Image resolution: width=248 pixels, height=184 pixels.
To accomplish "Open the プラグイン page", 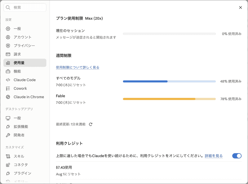I will coord(25,173).
